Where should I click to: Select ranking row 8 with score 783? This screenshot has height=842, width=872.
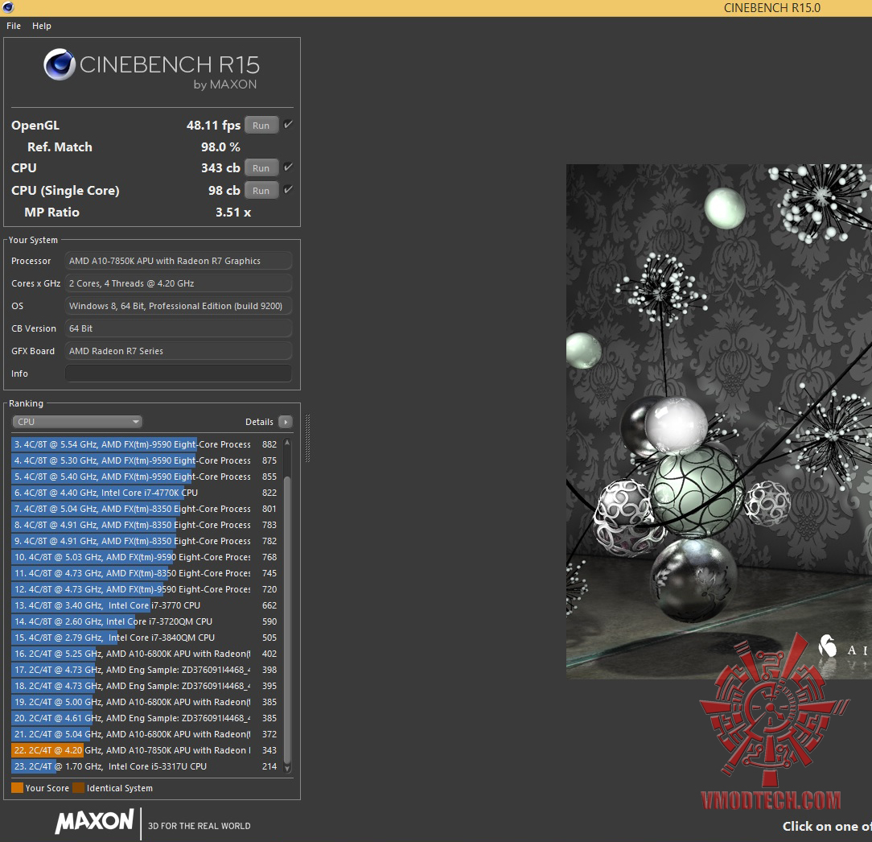pos(145,525)
